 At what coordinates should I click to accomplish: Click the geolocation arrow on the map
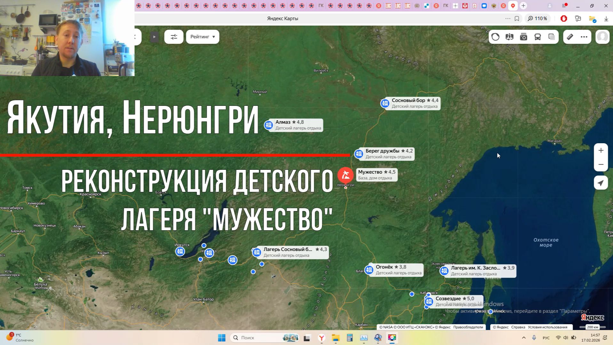coord(601,183)
